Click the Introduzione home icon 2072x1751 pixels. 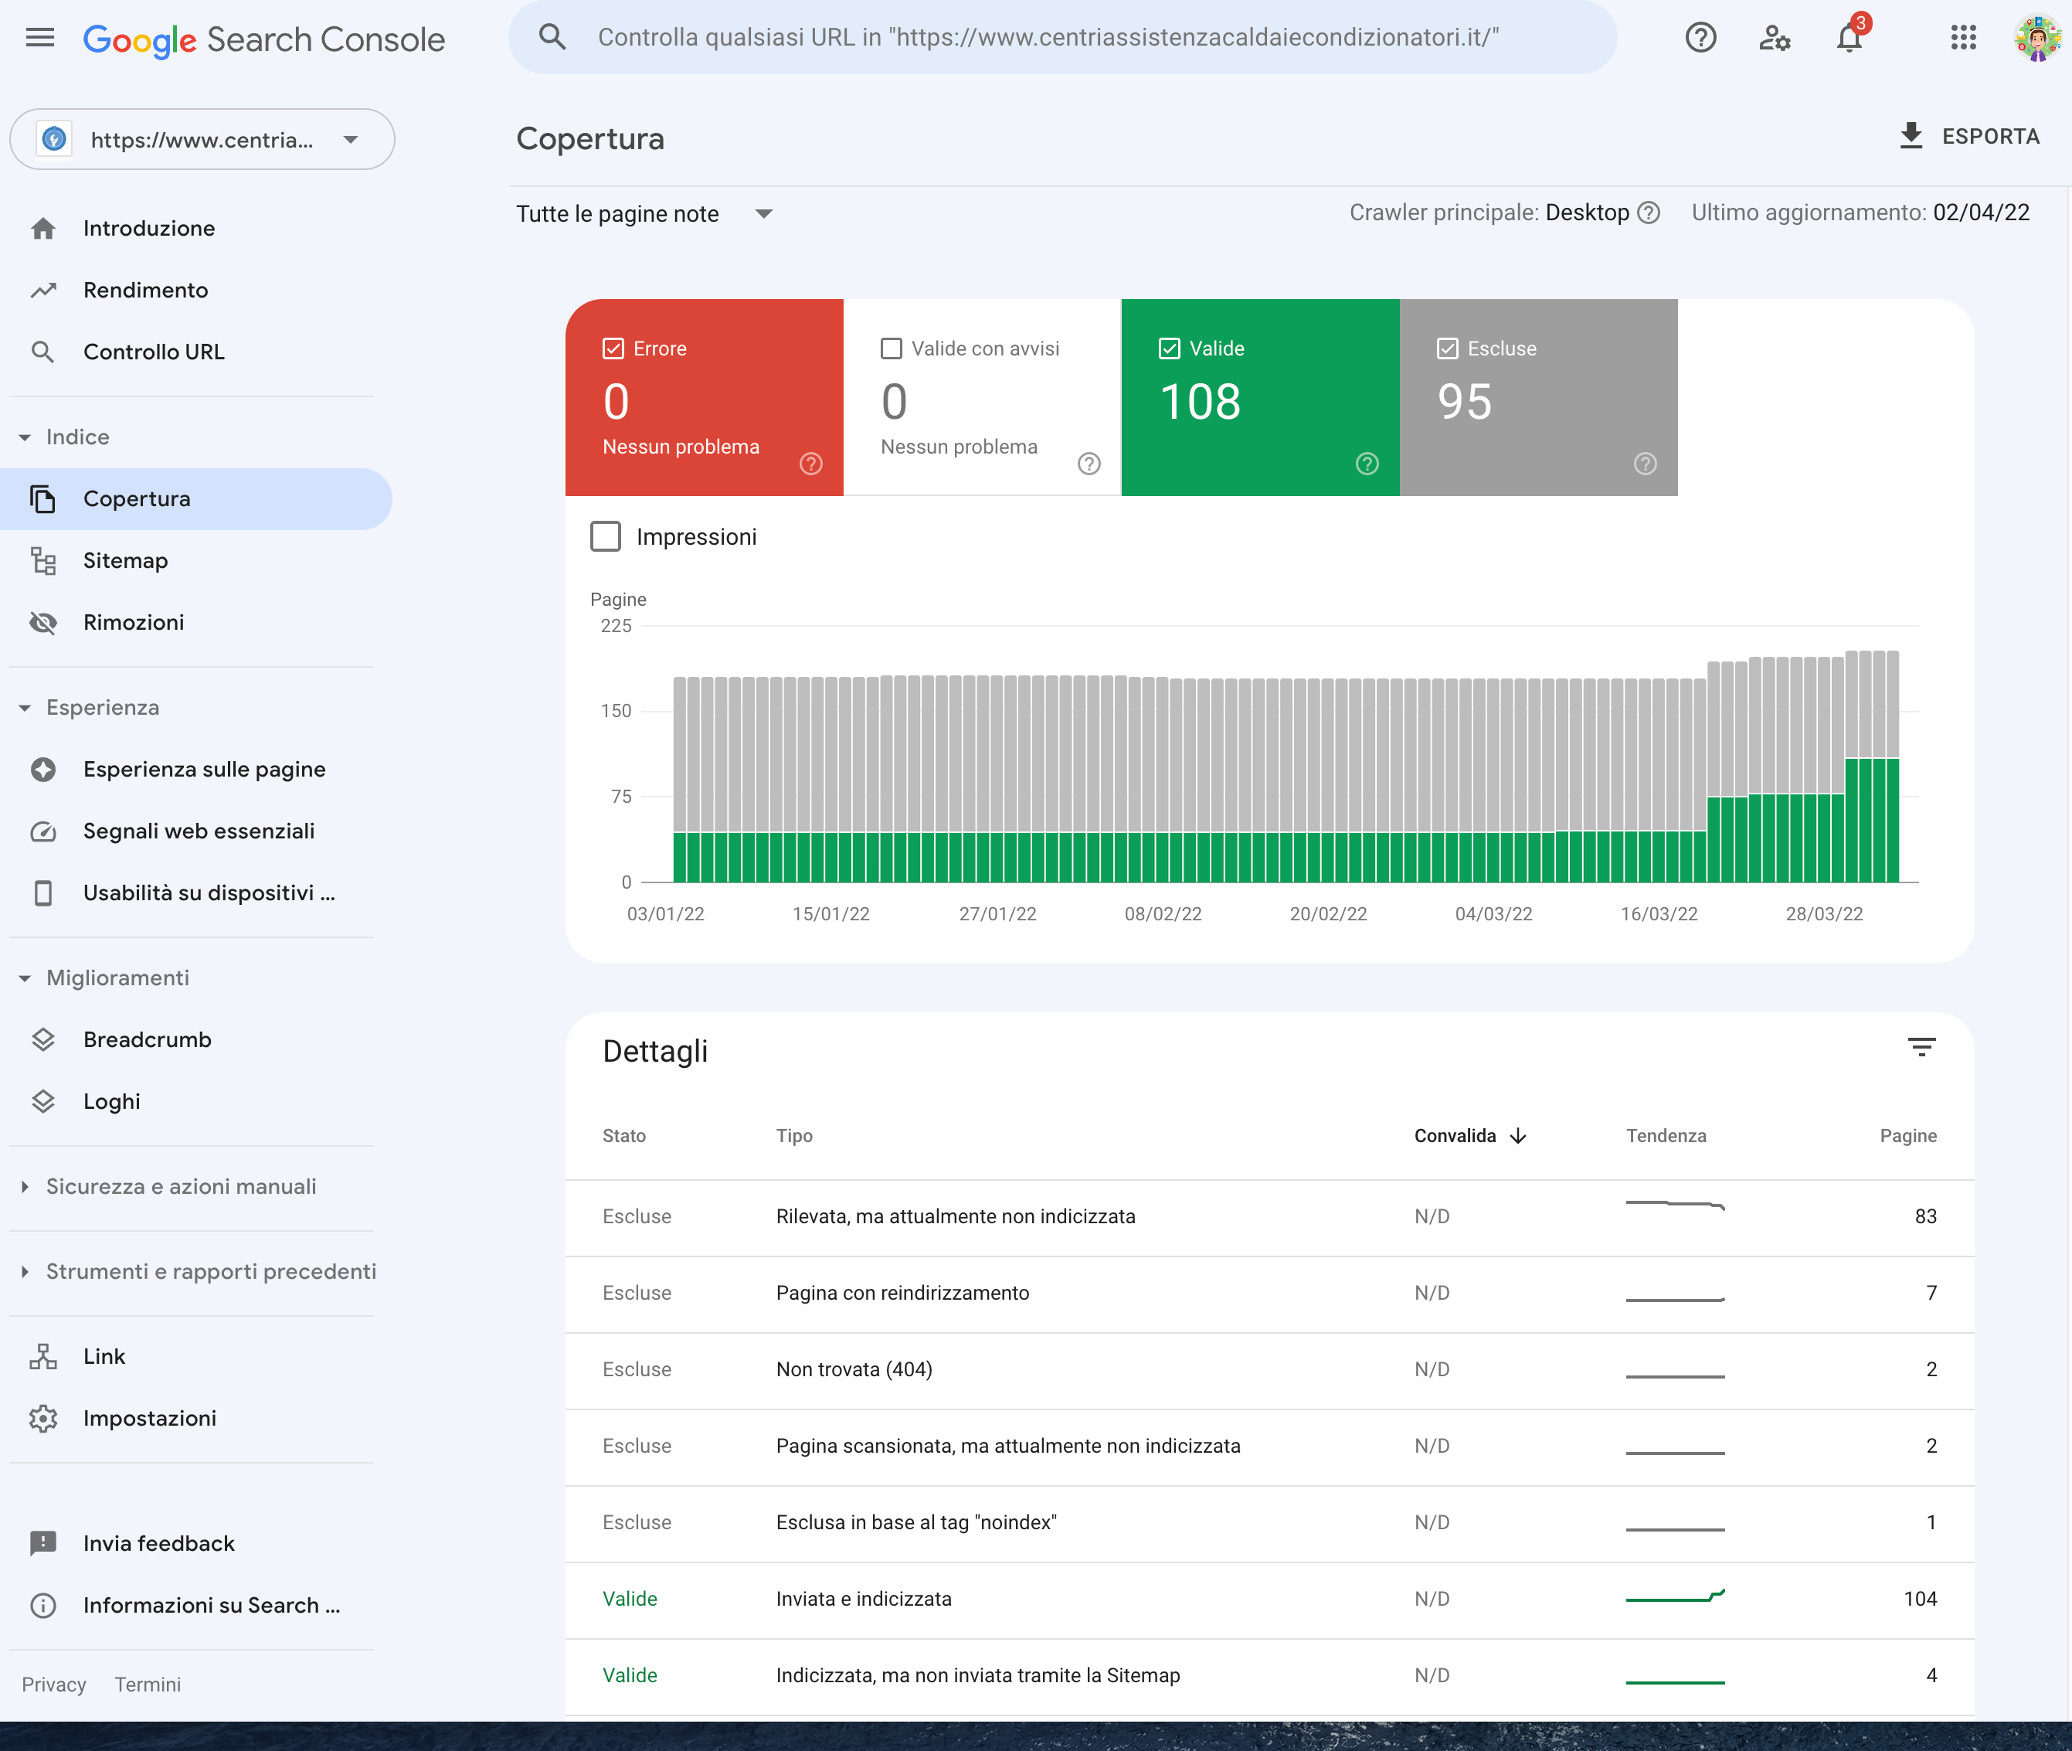coord(42,228)
